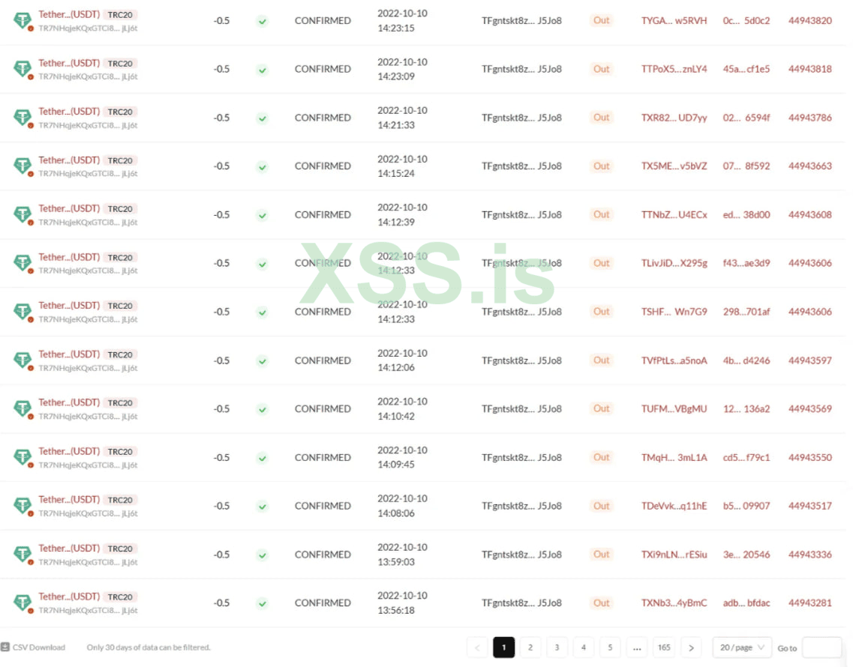853x667 pixels.
Task: Select page 5 in the pagination
Action: click(x=610, y=648)
